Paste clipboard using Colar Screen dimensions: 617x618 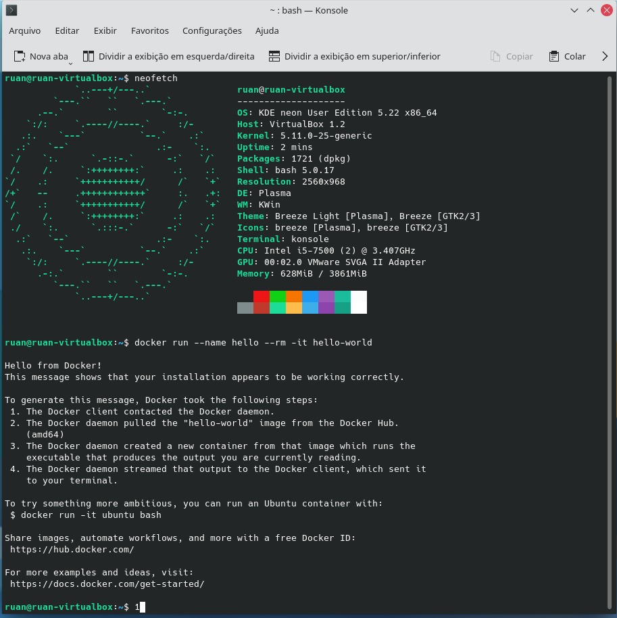coord(568,56)
